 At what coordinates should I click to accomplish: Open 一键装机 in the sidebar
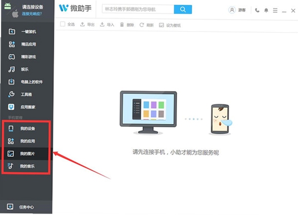click(x=27, y=32)
